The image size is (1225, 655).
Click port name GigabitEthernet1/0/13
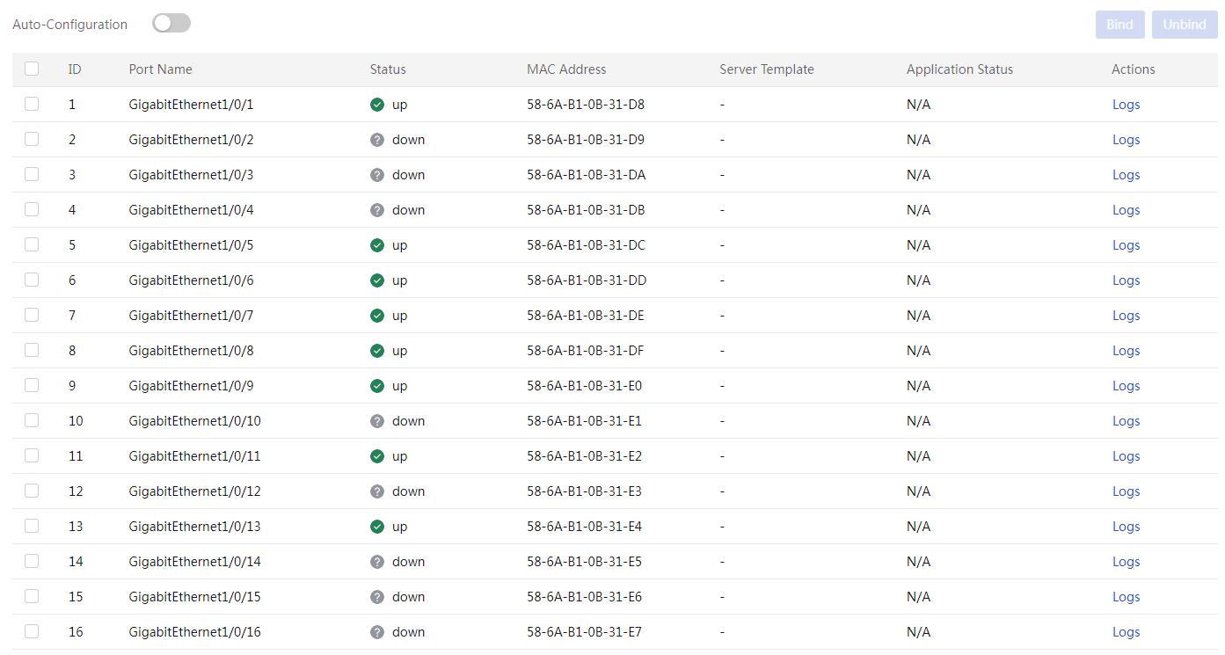(194, 527)
